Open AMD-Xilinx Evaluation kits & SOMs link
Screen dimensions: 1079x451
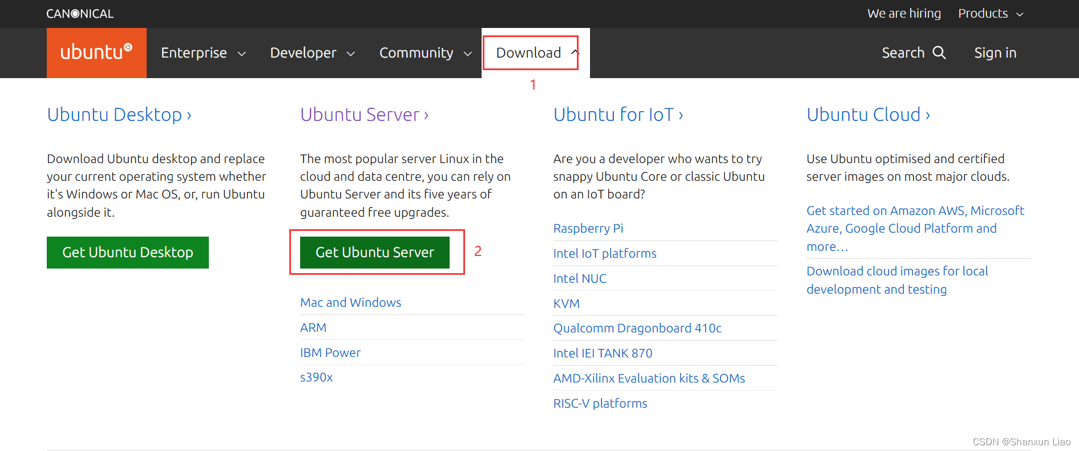click(649, 379)
